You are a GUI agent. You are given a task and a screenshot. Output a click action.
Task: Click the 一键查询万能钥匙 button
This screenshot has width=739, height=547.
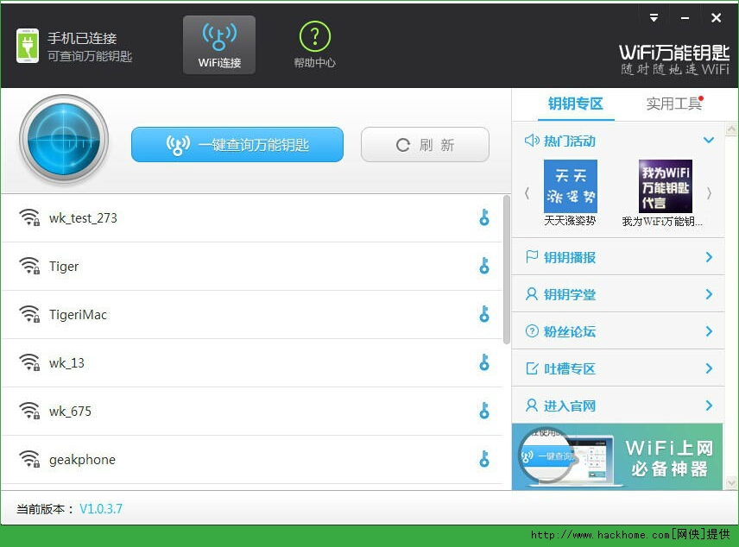pos(237,145)
